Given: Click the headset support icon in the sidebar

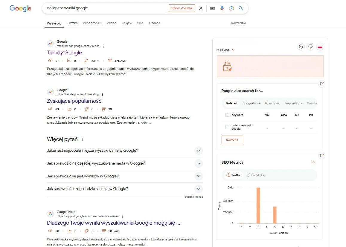Looking at the screenshot, I should (310, 47).
